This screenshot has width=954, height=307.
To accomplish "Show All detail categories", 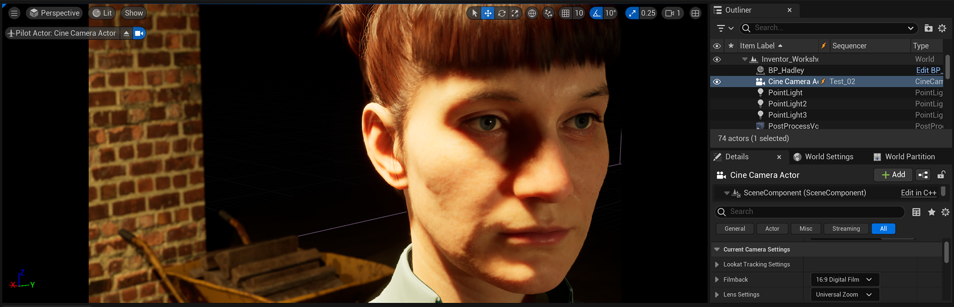I will pos(883,229).
